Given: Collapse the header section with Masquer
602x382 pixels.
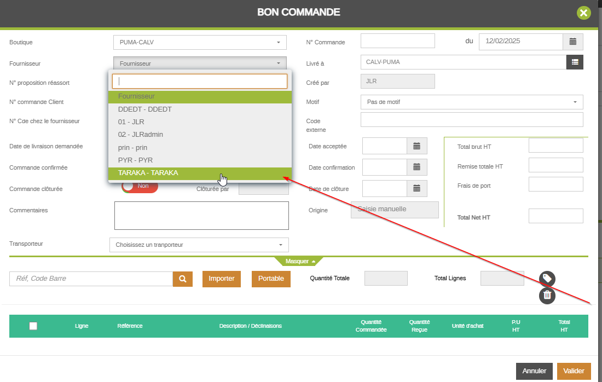Looking at the screenshot, I should [x=300, y=262].
